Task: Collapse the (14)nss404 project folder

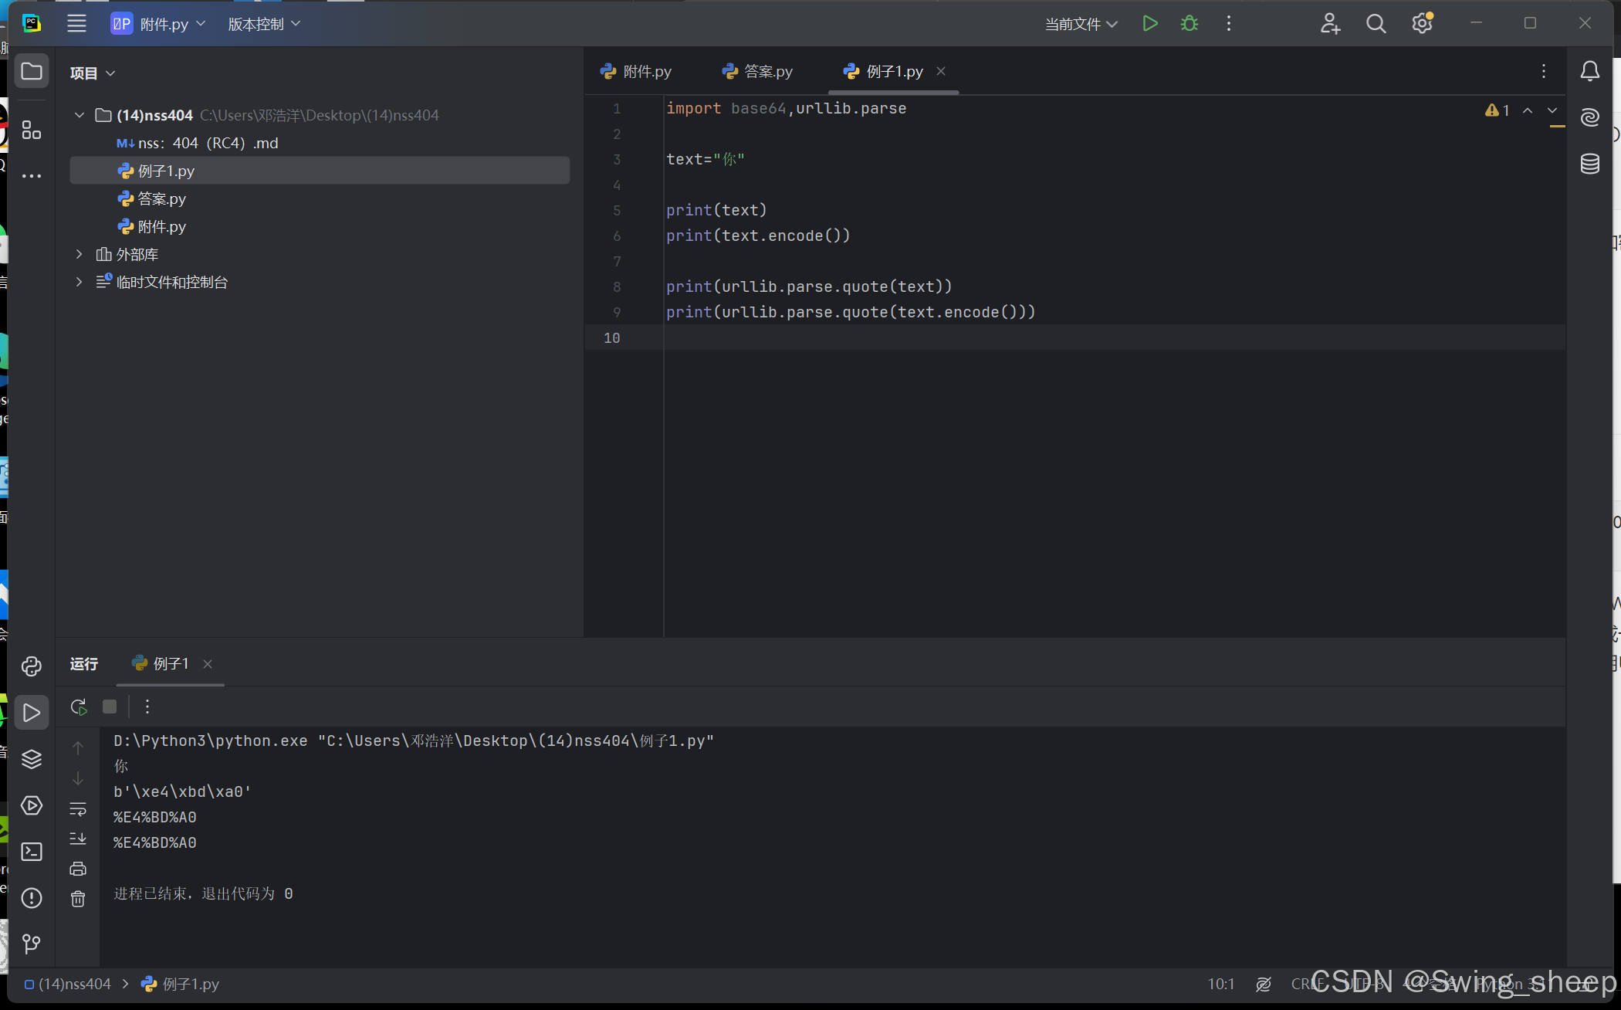Action: 79,115
